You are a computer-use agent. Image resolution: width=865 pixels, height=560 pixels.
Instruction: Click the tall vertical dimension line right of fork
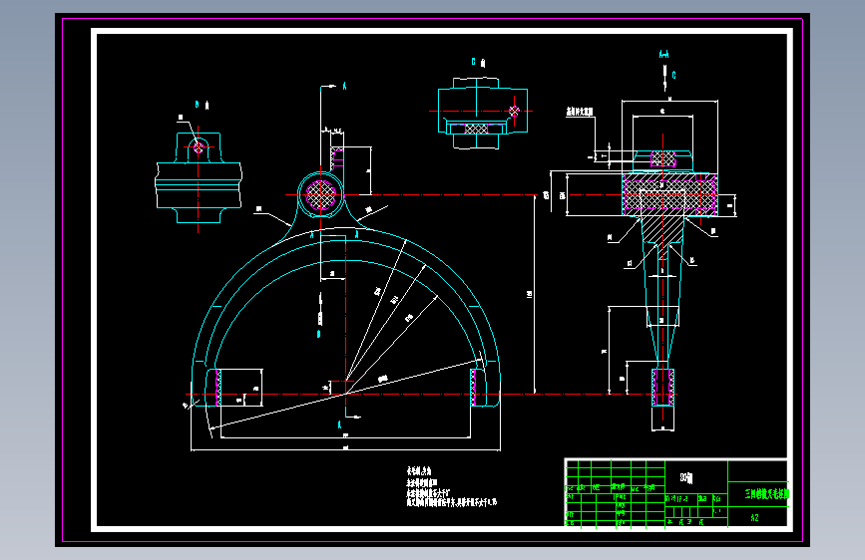point(535,294)
